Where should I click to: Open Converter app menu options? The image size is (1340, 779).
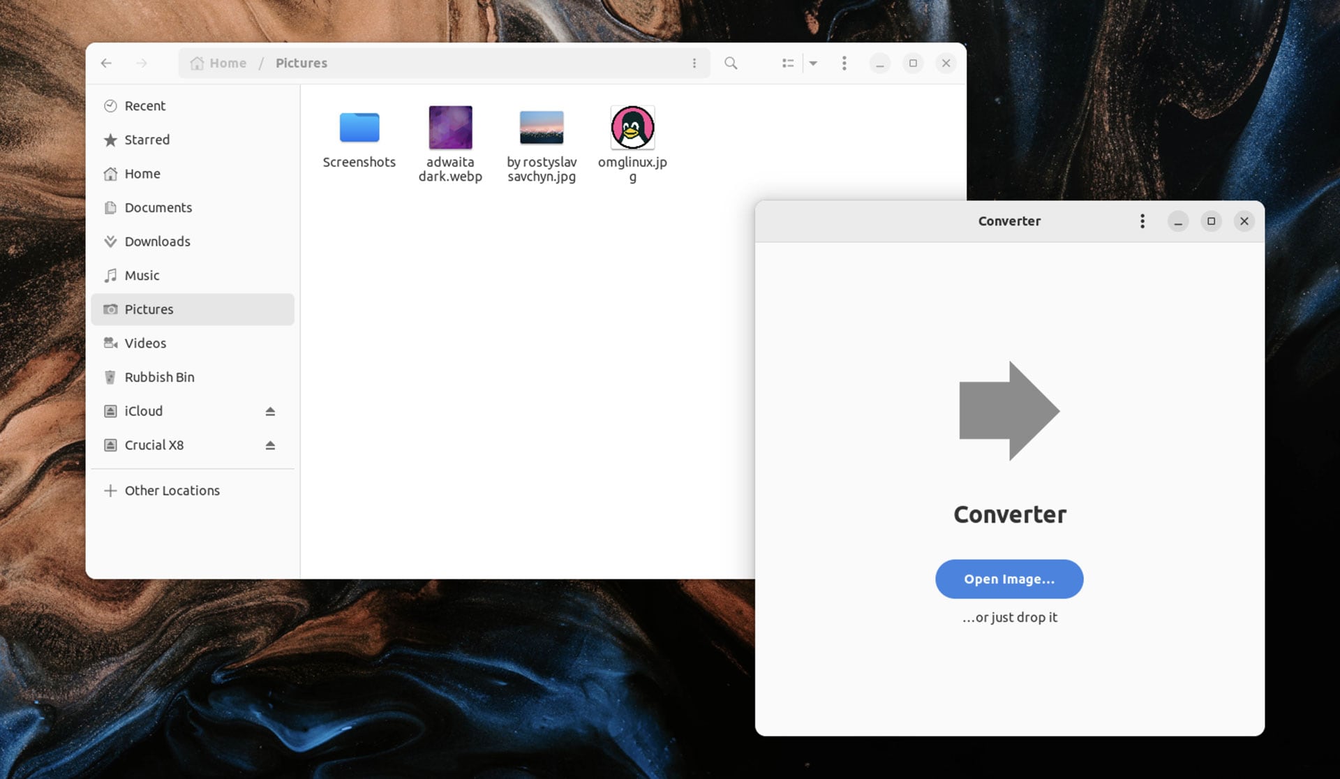(x=1142, y=221)
